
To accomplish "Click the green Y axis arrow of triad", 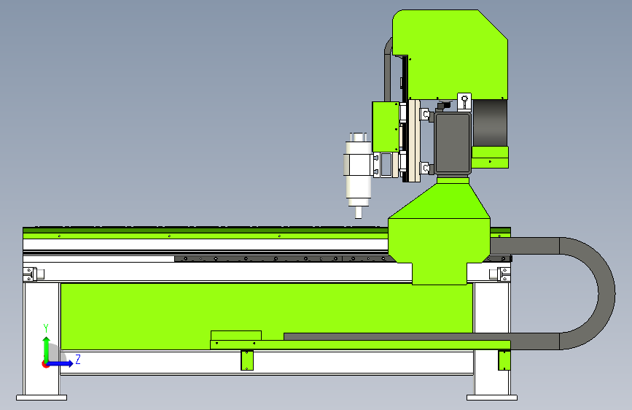I will tap(47, 349).
